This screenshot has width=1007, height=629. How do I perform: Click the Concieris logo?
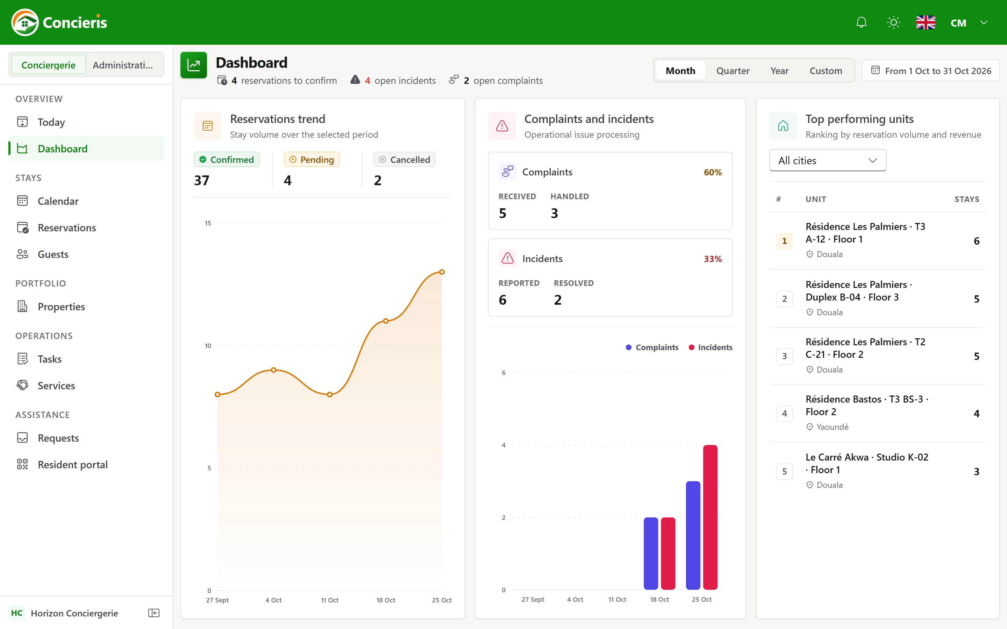(59, 22)
